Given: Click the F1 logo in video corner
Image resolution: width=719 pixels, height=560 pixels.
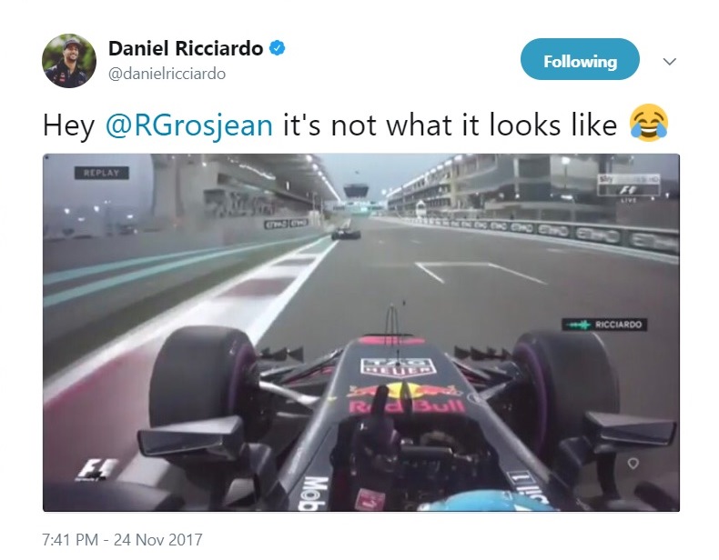Looking at the screenshot, I should 96,470.
